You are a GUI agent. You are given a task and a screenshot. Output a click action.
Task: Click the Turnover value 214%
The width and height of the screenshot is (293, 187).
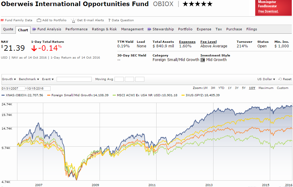242,46
